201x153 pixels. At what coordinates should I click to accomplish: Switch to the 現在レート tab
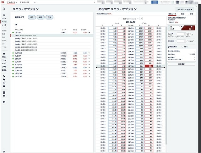(172, 14)
